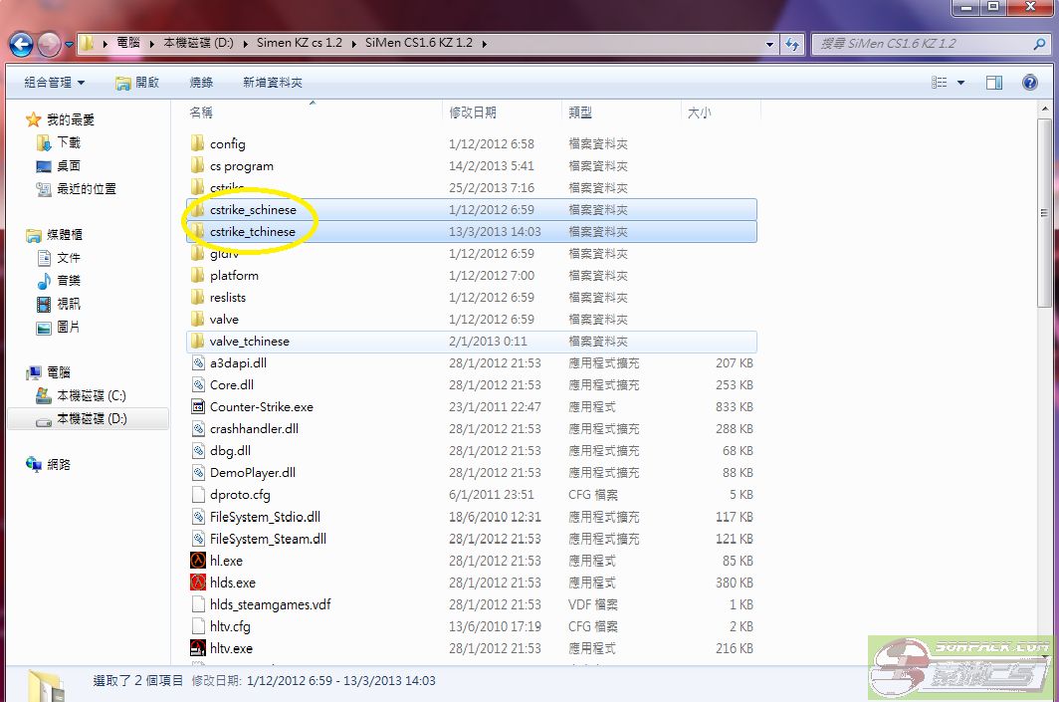Open the 組合管理 organize menu
Image resolution: width=1059 pixels, height=702 pixels.
coord(54,83)
